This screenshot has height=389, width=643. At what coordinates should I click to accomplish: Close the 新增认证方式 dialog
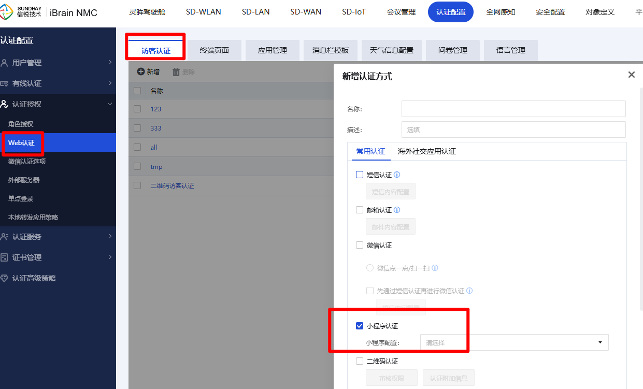coord(631,75)
